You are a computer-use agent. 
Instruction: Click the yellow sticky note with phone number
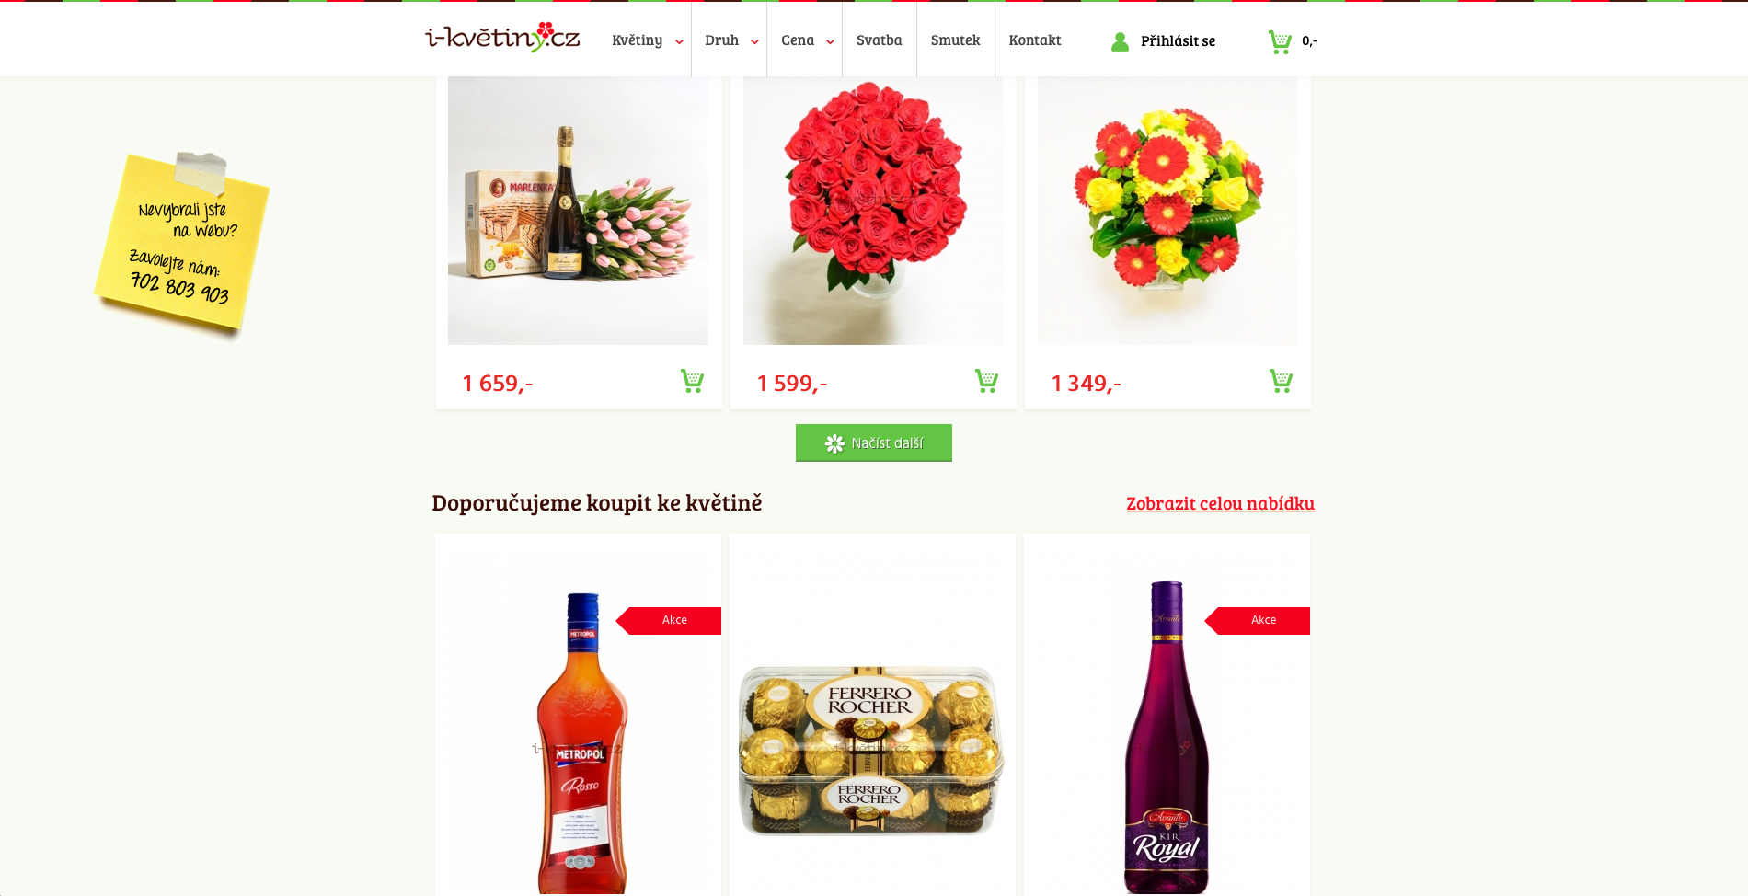pos(183,243)
